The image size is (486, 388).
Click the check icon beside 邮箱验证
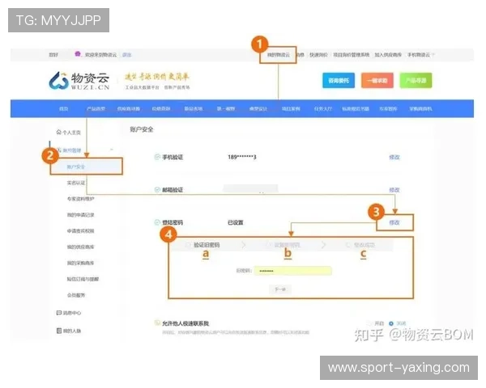157,190
